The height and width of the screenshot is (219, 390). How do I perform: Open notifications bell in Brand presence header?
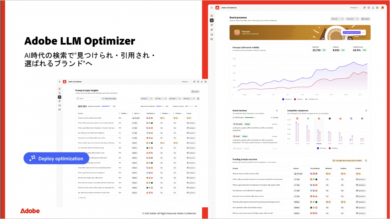373,8
